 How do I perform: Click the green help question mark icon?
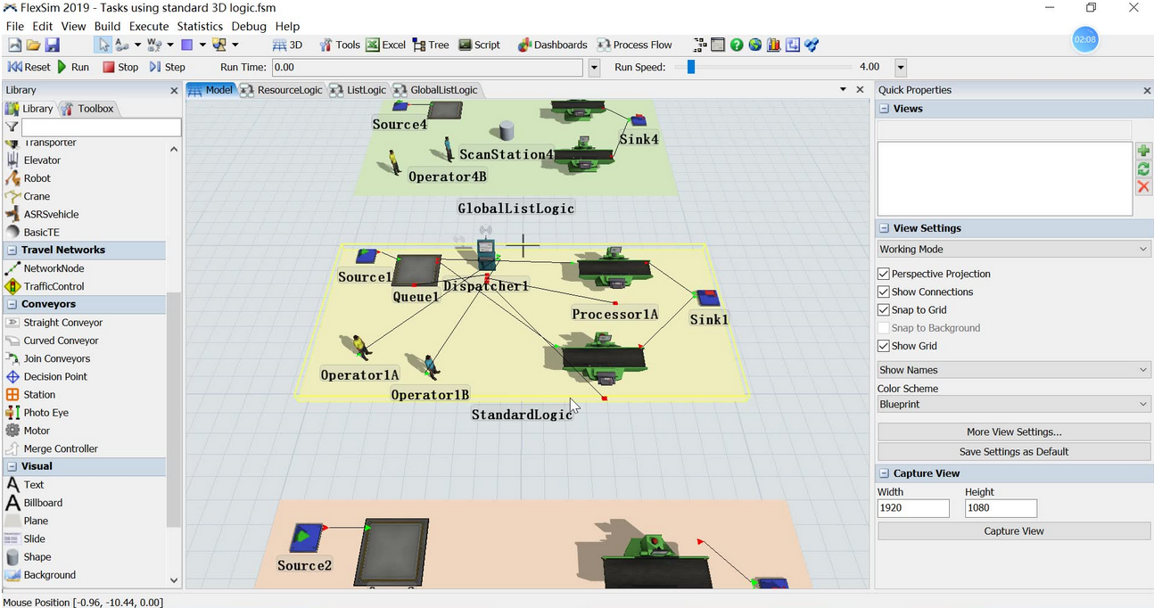tap(737, 45)
